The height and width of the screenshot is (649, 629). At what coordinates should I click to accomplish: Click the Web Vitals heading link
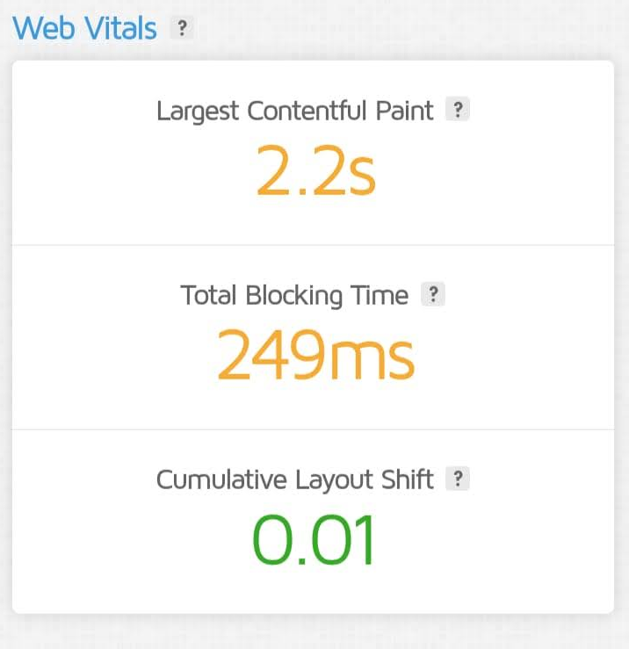point(84,28)
